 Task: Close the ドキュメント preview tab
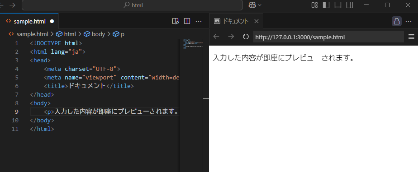coord(256,21)
